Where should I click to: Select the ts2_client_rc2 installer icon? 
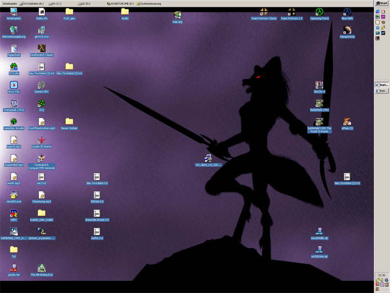[208, 161]
